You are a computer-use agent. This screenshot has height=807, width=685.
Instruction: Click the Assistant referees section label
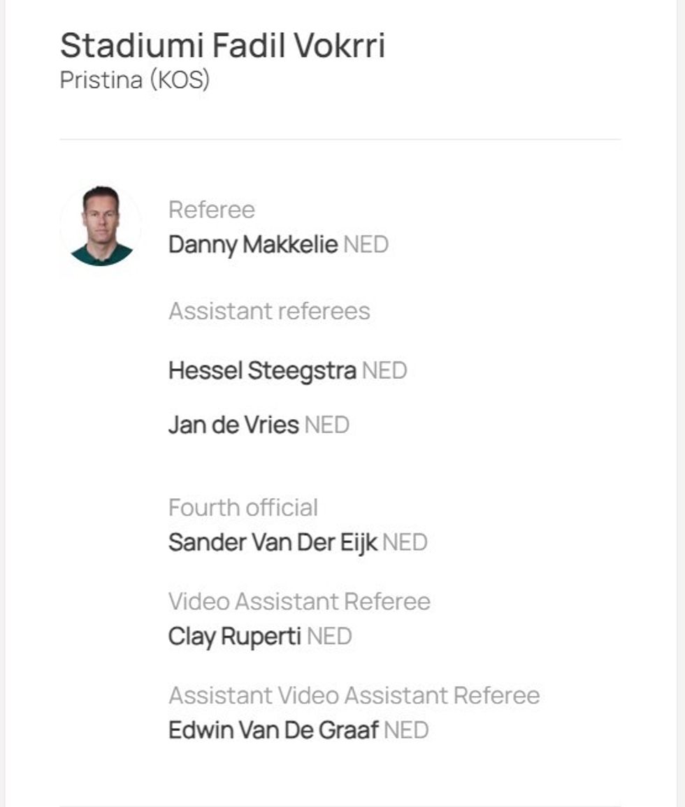(x=269, y=311)
